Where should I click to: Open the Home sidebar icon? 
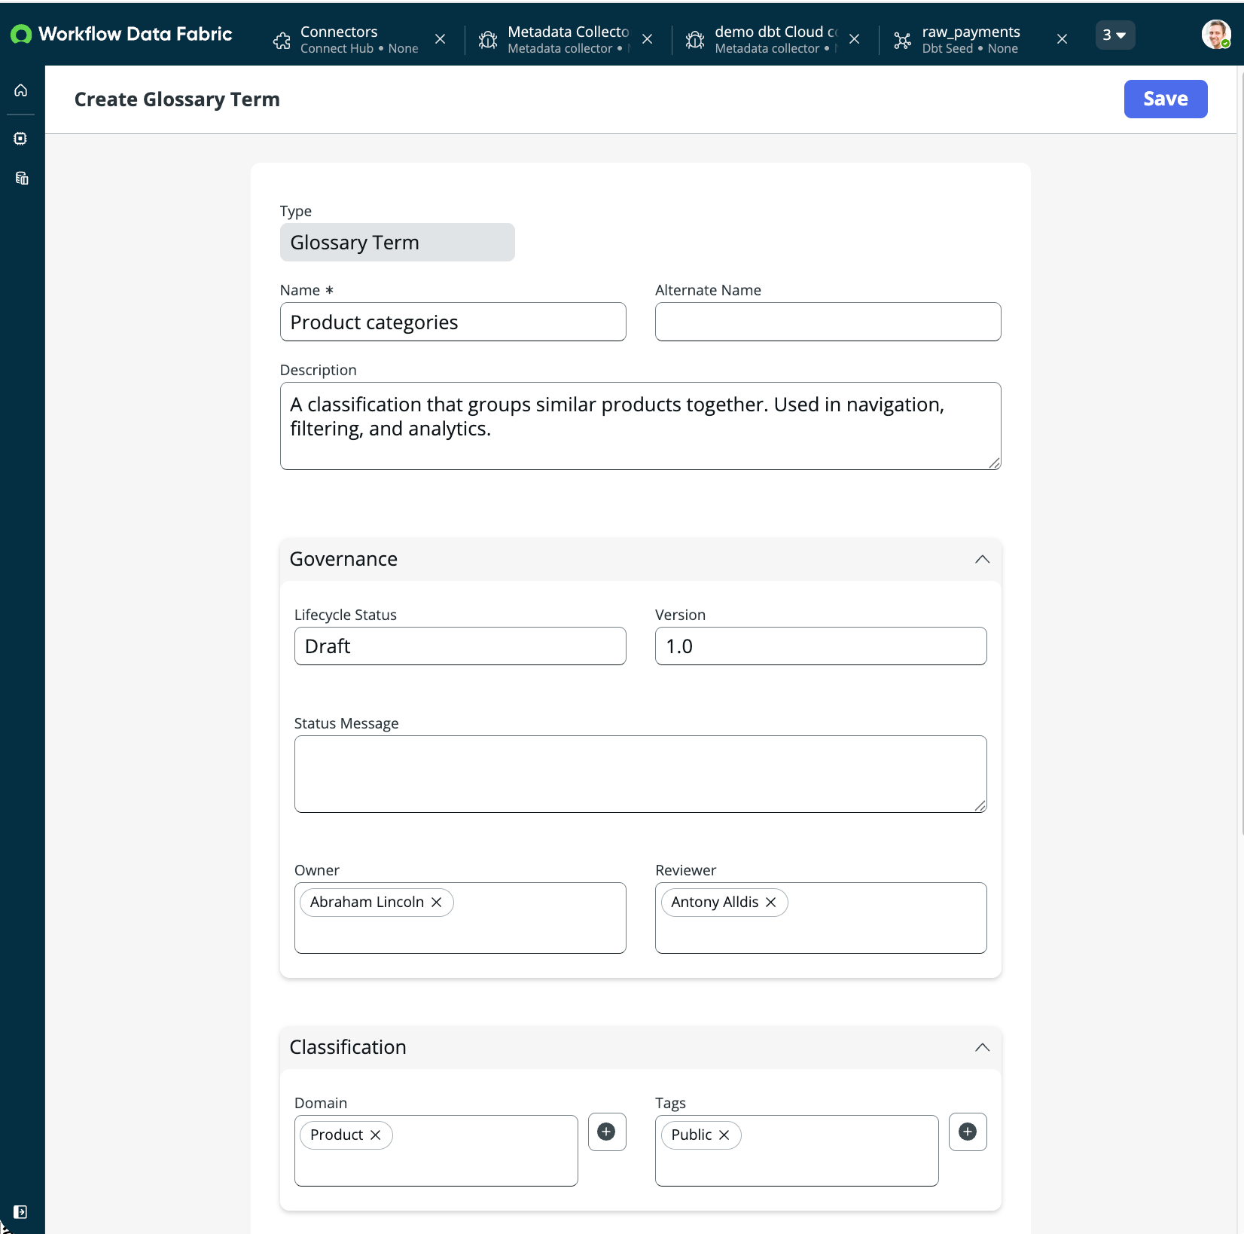point(21,90)
